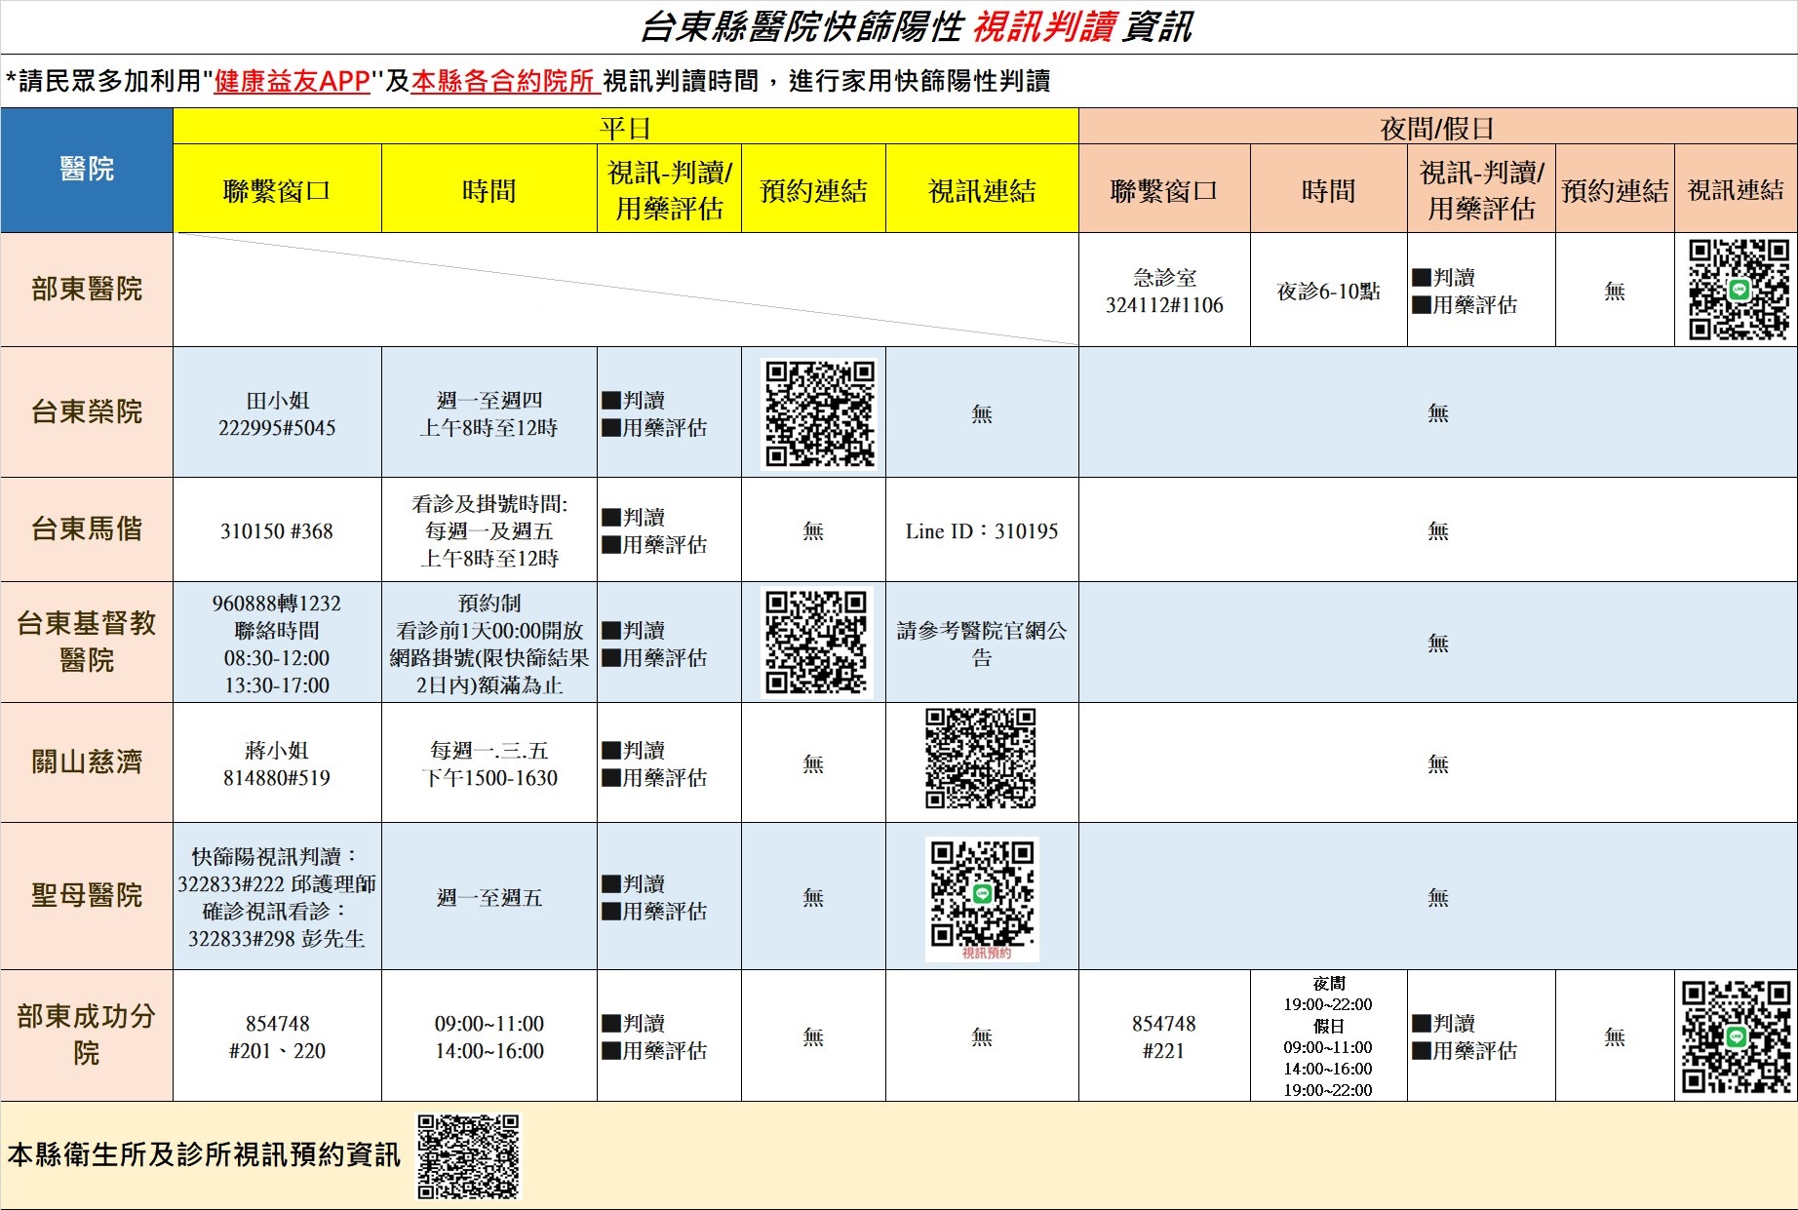Select the 聖母醫院 row label
1798x1210 pixels.
click(87, 896)
